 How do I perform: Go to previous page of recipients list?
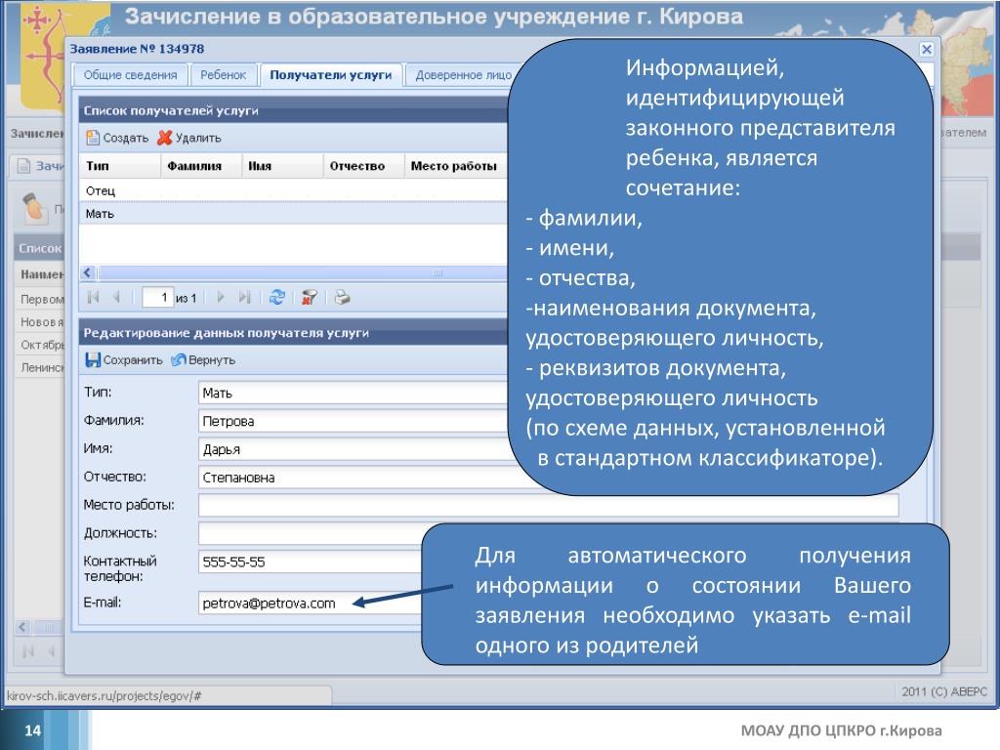pyautogui.click(x=117, y=297)
